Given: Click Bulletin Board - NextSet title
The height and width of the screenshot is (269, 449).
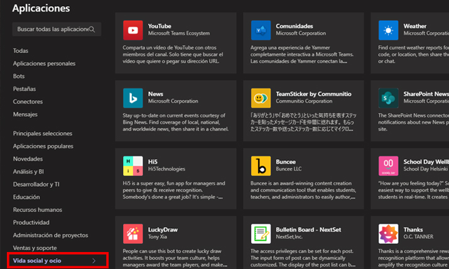Looking at the screenshot, I should [308, 230].
